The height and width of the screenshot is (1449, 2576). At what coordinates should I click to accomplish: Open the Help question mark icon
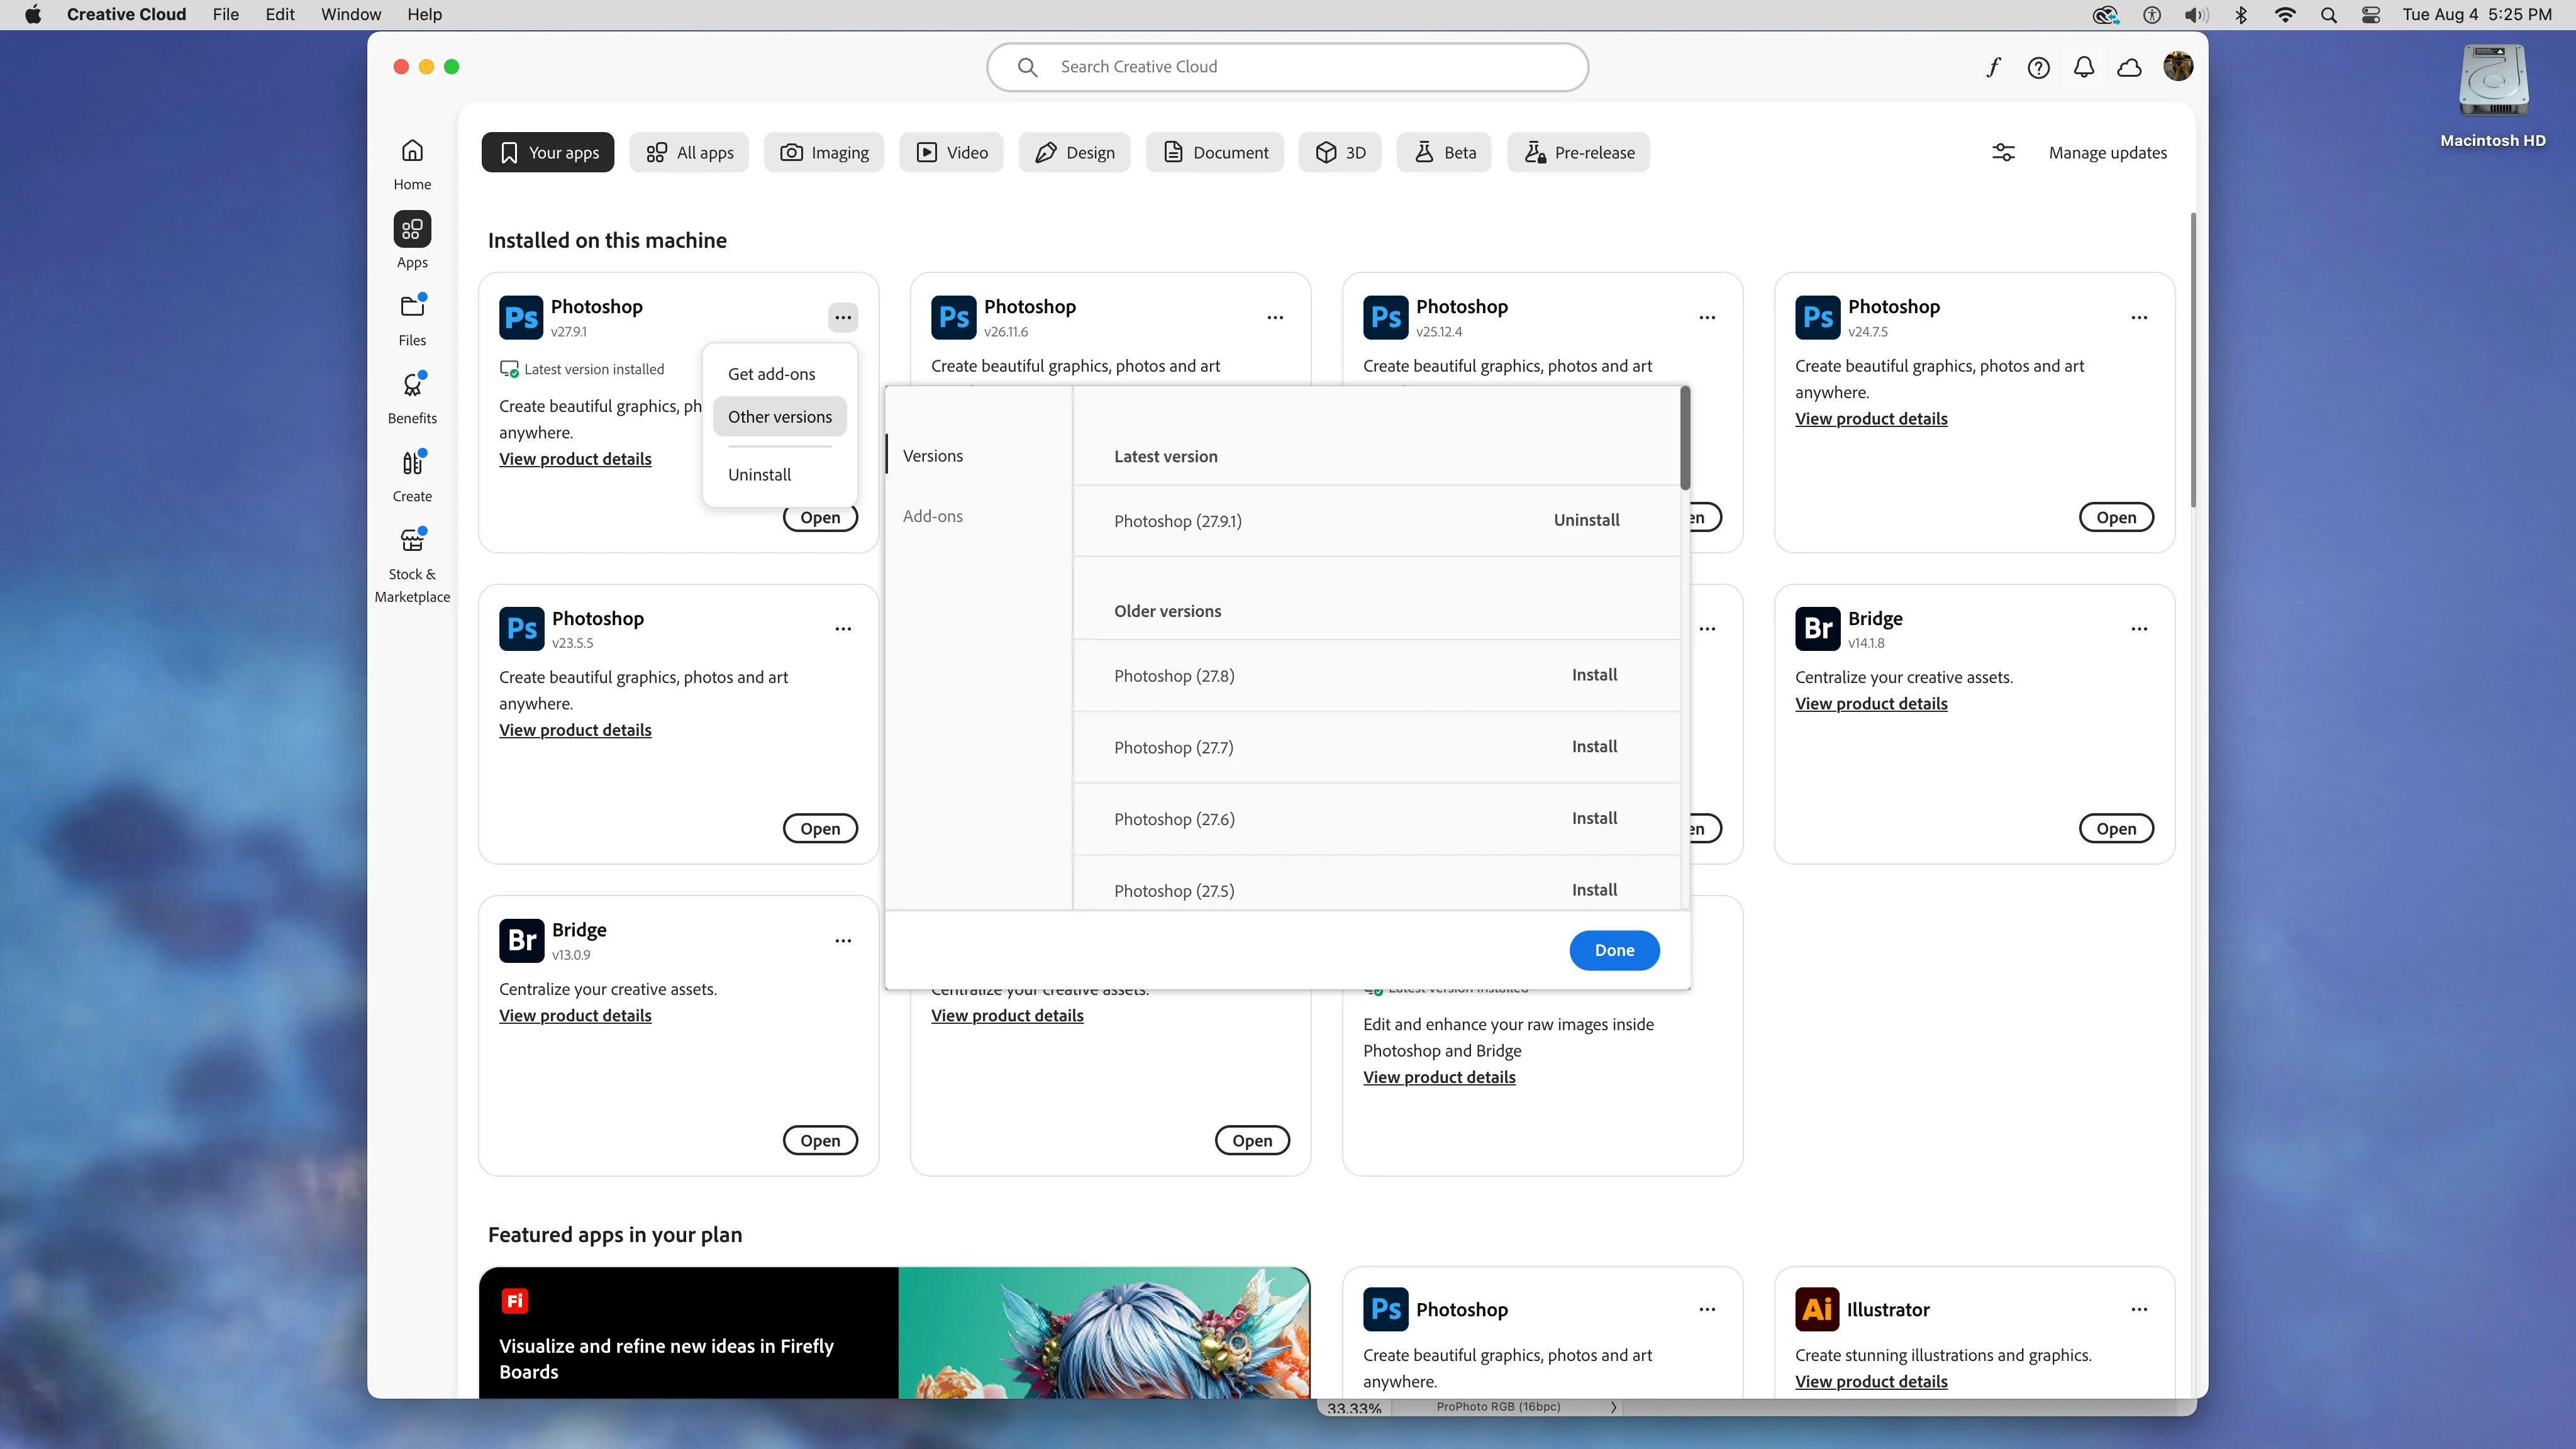[x=2038, y=67]
